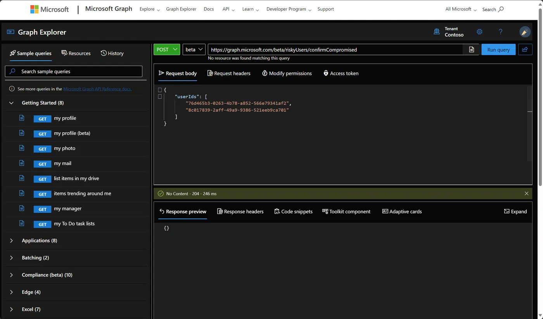This screenshot has height=319, width=543.
Task: Open the beta version dropdown
Action: 194,50
